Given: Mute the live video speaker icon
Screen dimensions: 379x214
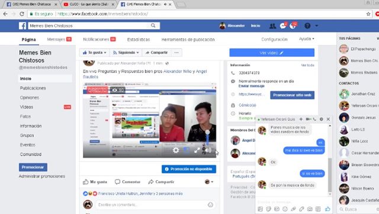Looking at the screenshot, I should (208, 151).
